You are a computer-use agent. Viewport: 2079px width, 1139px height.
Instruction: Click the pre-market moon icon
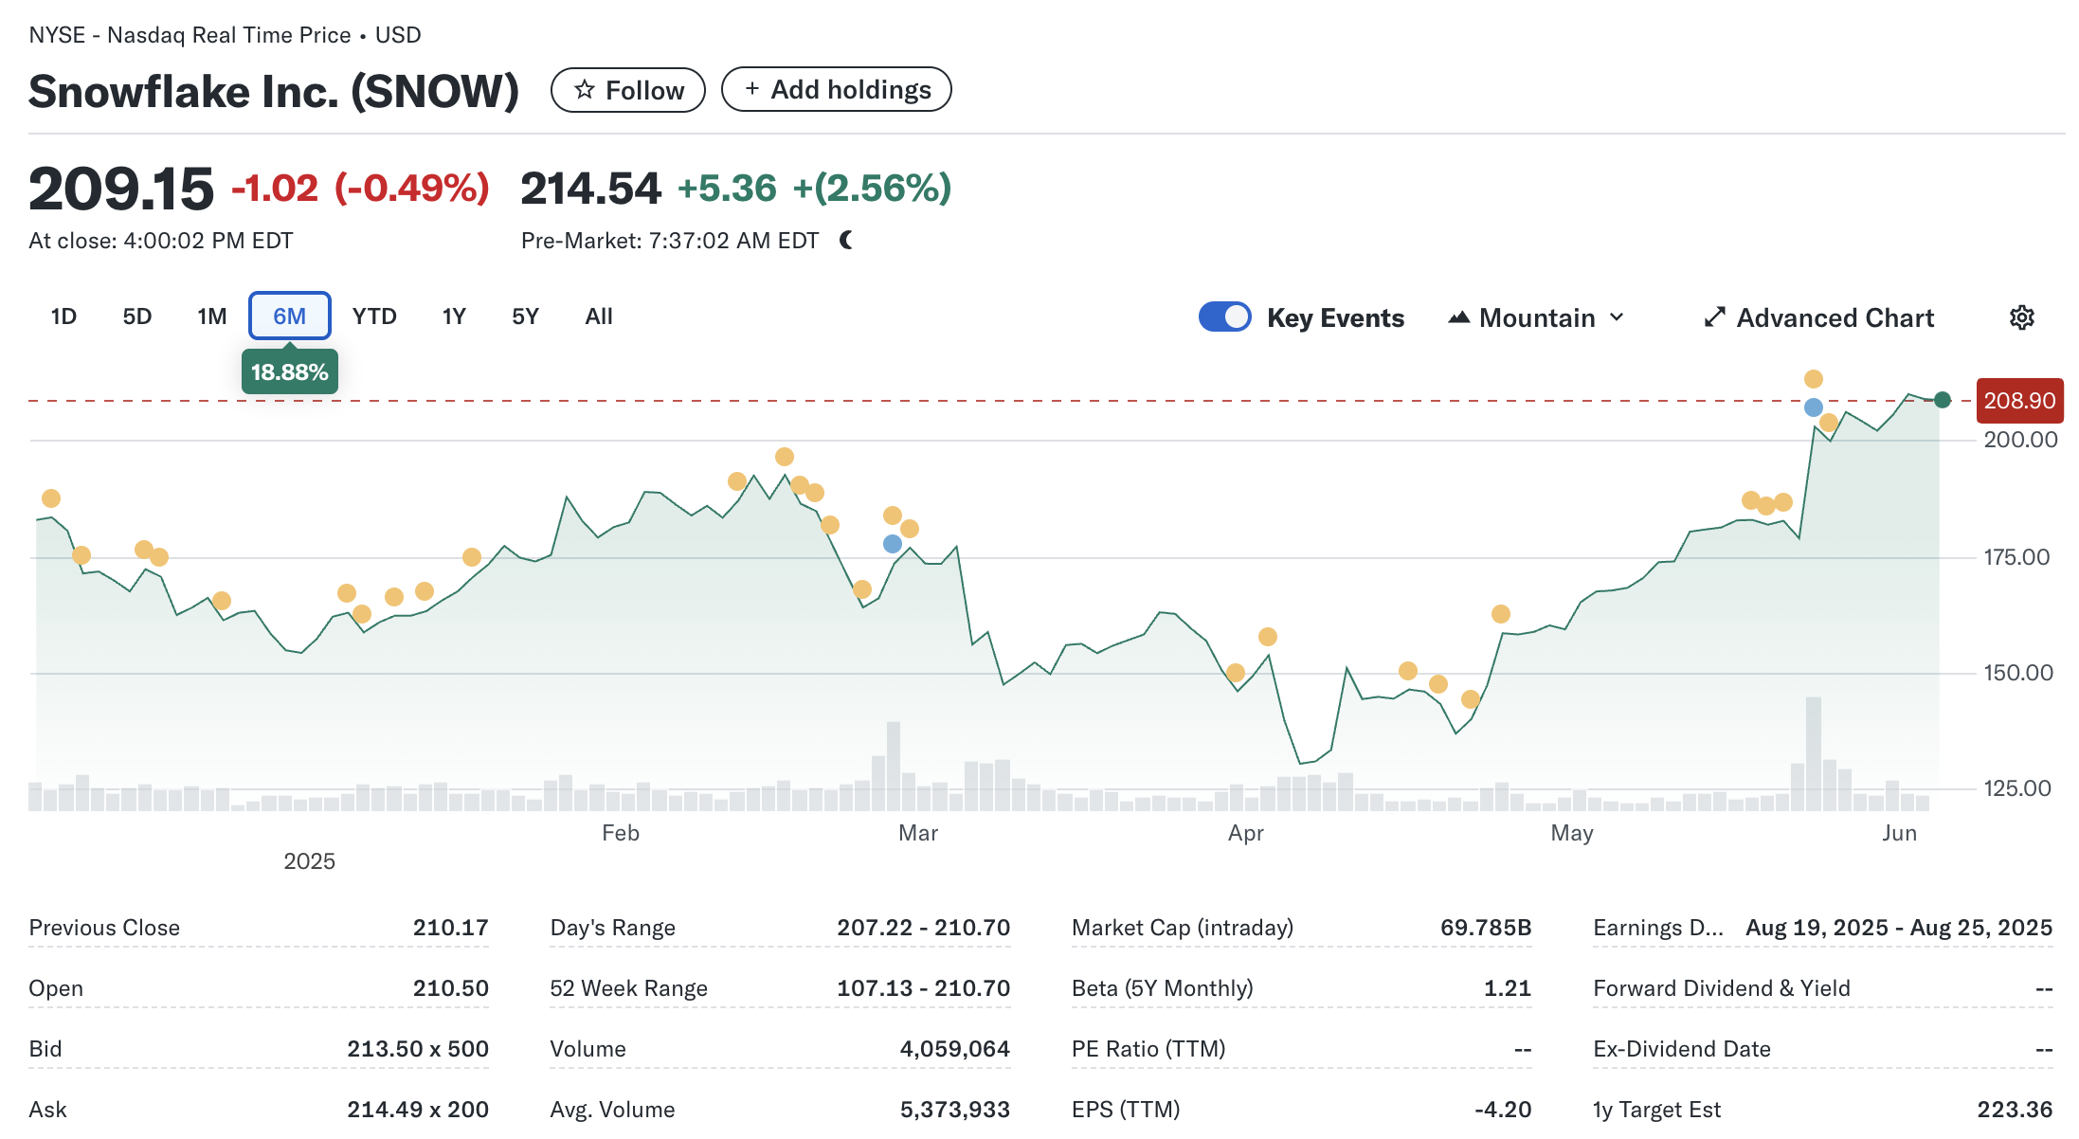(846, 241)
